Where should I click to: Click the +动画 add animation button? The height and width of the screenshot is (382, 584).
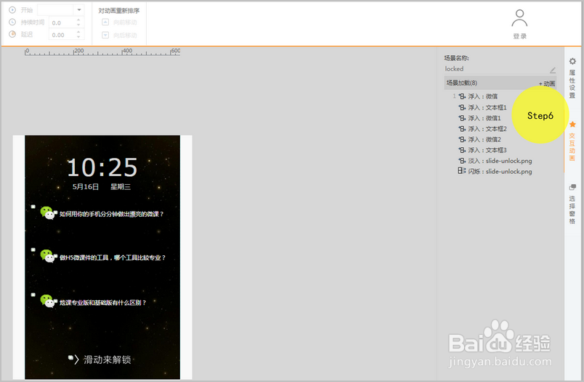(x=547, y=83)
